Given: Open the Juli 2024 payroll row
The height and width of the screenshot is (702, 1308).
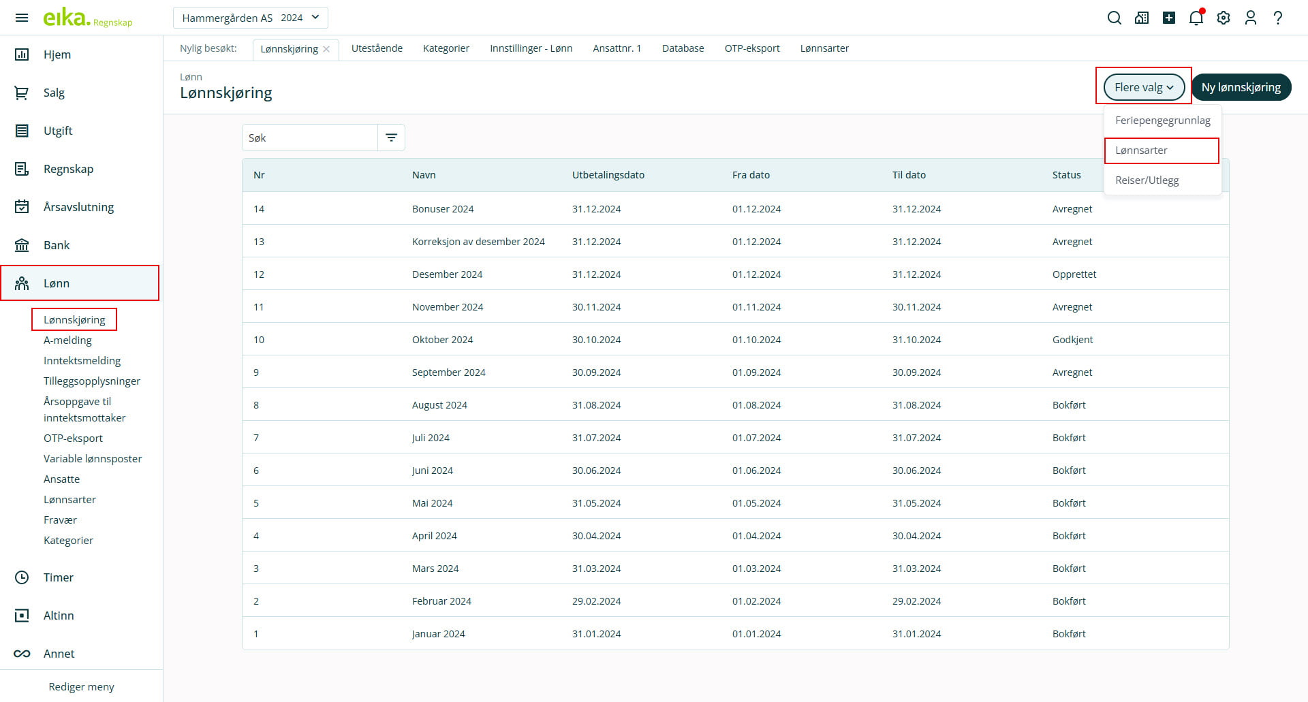Looking at the screenshot, I should 736,438.
